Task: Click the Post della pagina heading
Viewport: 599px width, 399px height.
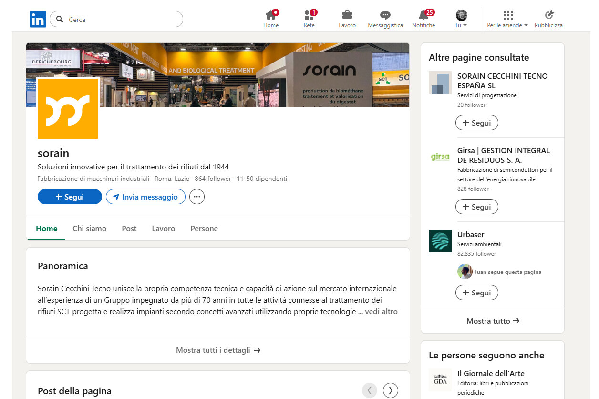Action: click(74, 391)
